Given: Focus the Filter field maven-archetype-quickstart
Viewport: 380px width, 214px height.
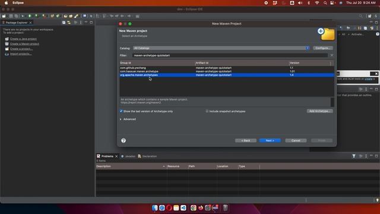Looking at the screenshot, I should tap(230, 55).
